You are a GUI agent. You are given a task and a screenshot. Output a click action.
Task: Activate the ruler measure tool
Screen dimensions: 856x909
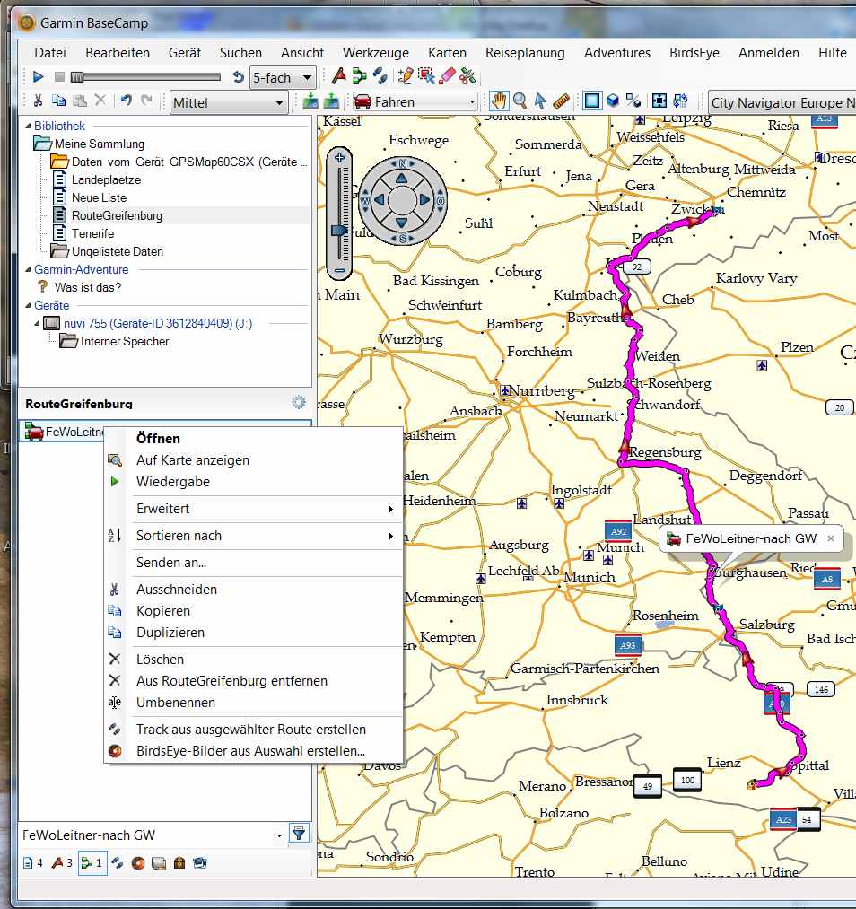[x=561, y=101]
